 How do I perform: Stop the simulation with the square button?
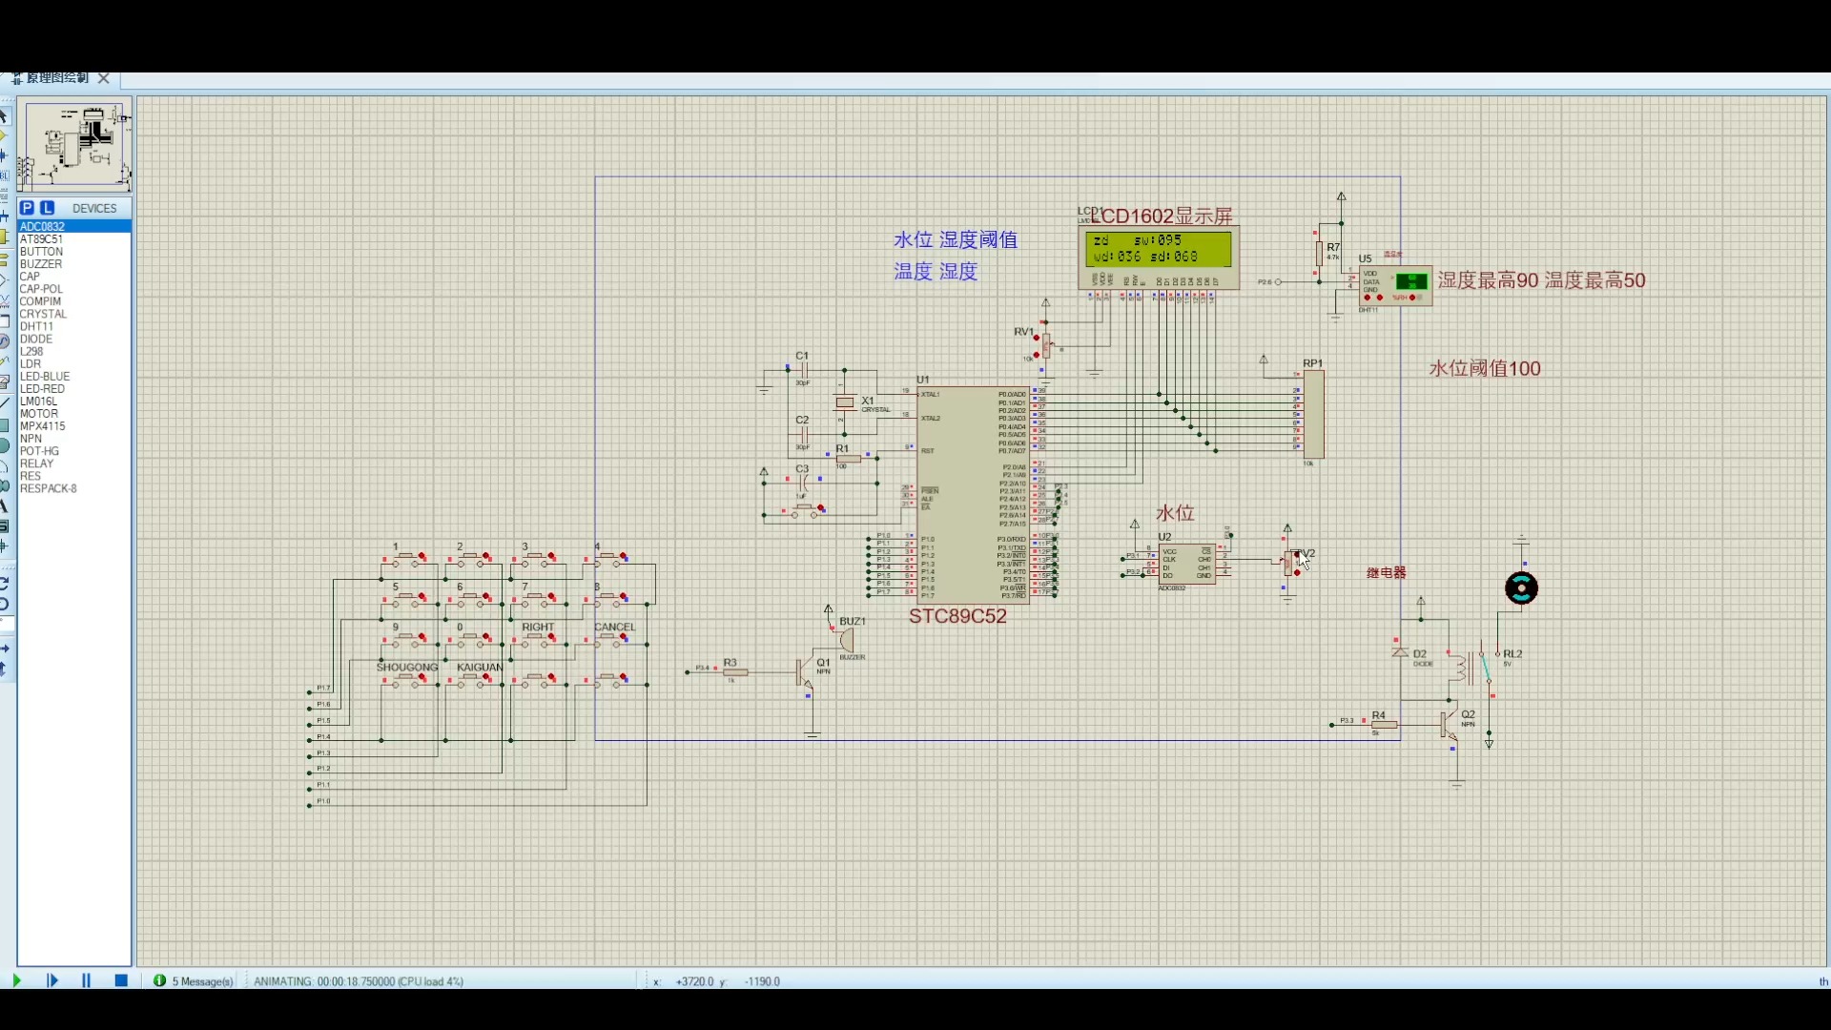(x=121, y=980)
